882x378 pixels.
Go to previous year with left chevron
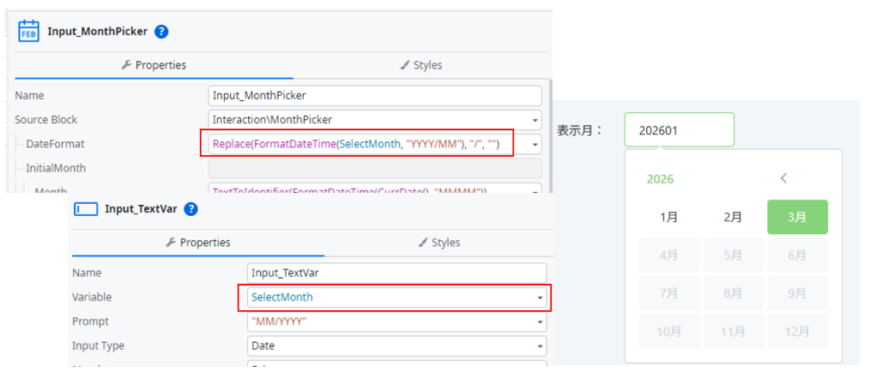(784, 178)
